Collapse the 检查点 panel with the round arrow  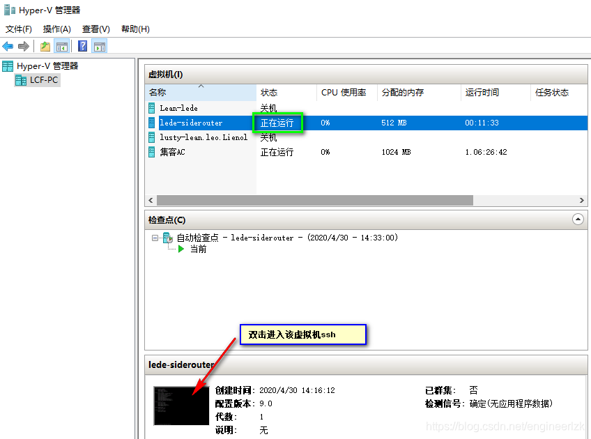click(578, 219)
